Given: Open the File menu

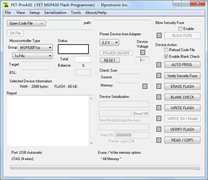Looking at the screenshot, I should pos(8,12).
